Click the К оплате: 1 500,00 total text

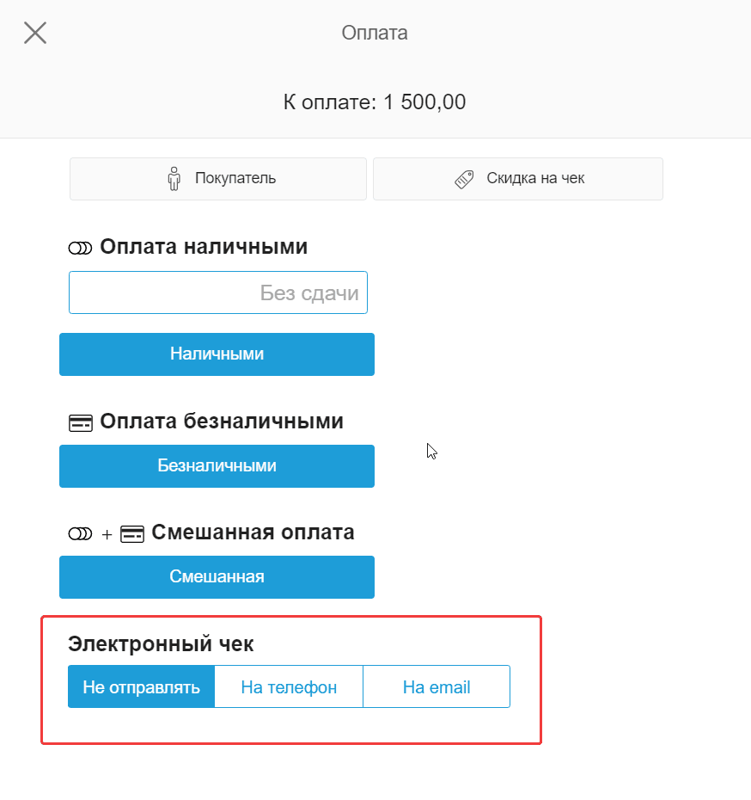coord(375,102)
